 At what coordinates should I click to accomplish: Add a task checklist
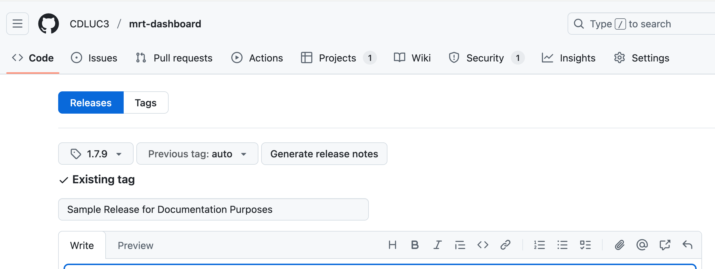pyautogui.click(x=585, y=245)
